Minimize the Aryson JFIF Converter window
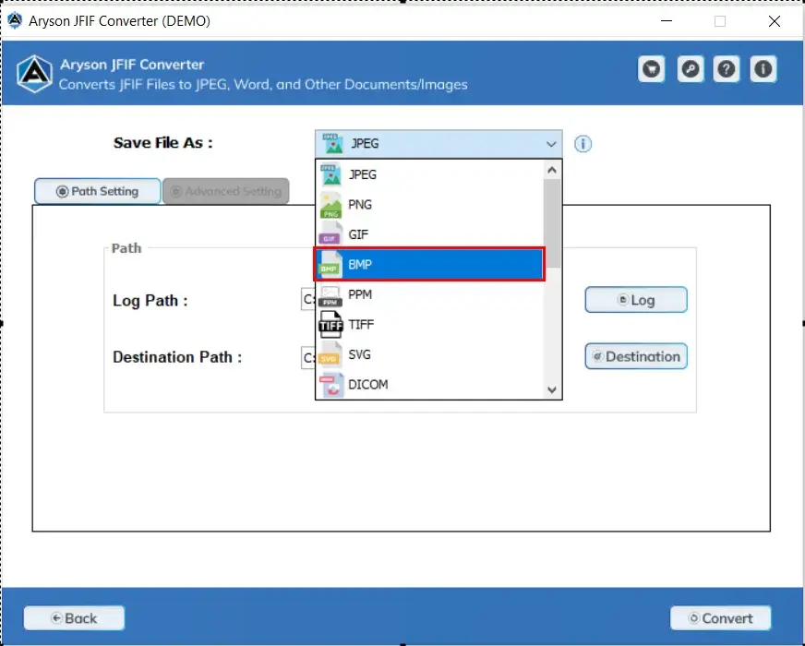The height and width of the screenshot is (646, 805). point(667,21)
